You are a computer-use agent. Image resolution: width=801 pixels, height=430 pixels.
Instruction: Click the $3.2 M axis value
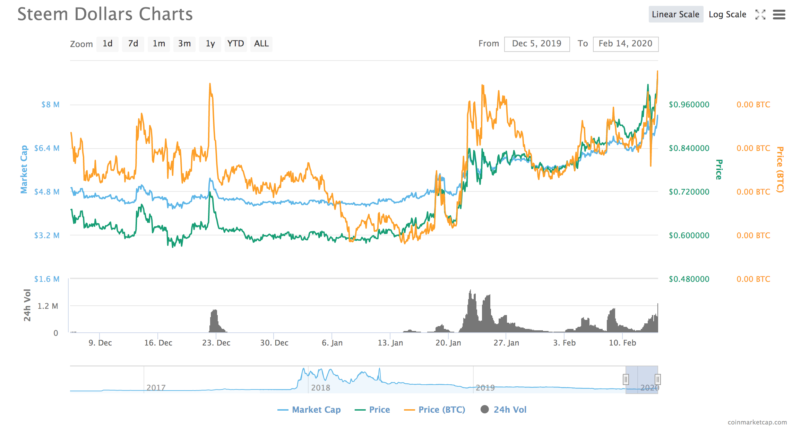[x=47, y=235]
